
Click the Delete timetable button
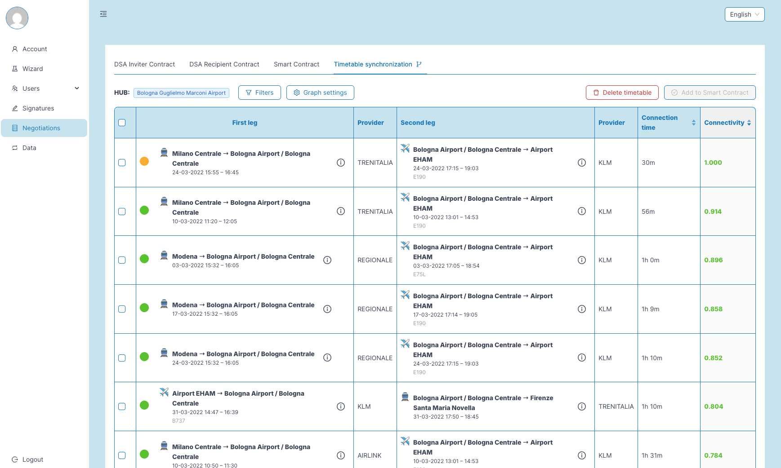pos(622,93)
